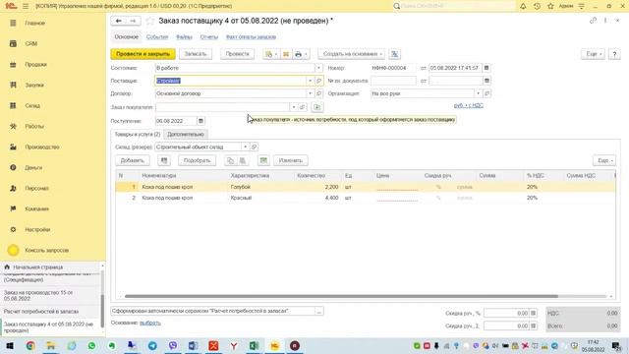Open Excel from the Windows taskbar
The width and height of the screenshot is (629, 354).
(254, 345)
